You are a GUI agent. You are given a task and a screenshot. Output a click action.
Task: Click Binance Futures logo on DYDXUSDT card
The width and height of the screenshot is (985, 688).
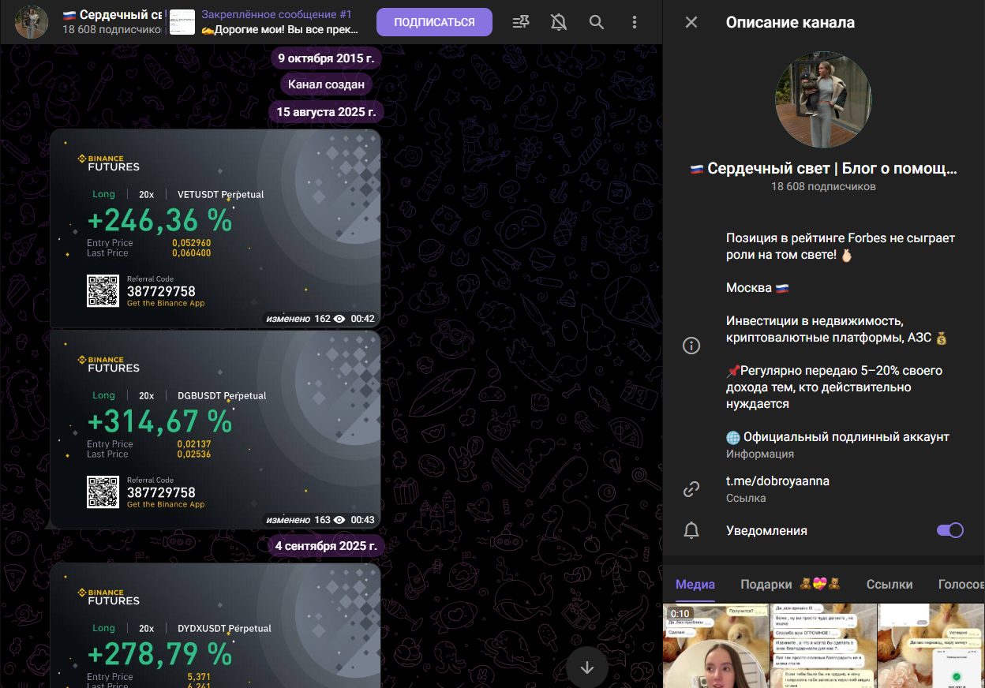pyautogui.click(x=108, y=596)
